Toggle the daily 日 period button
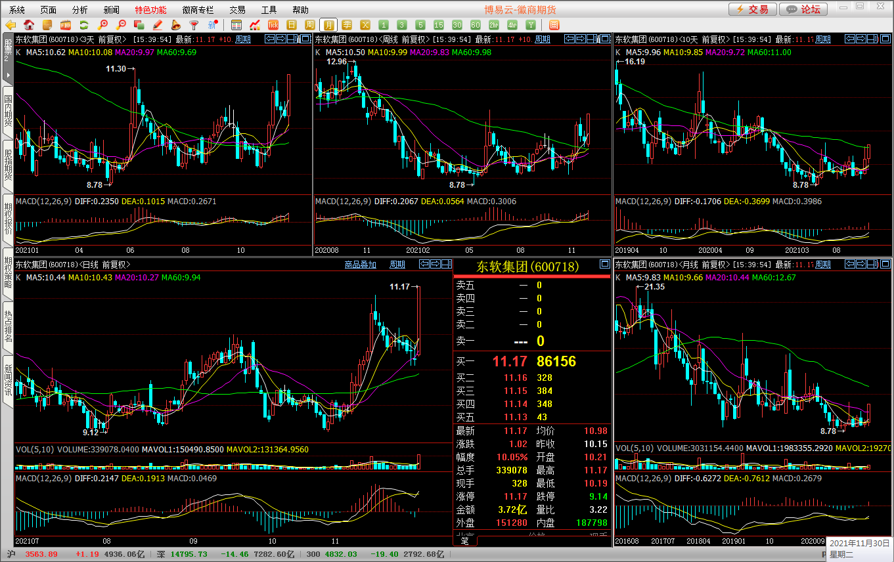Image resolution: width=894 pixels, height=562 pixels. tap(292, 25)
